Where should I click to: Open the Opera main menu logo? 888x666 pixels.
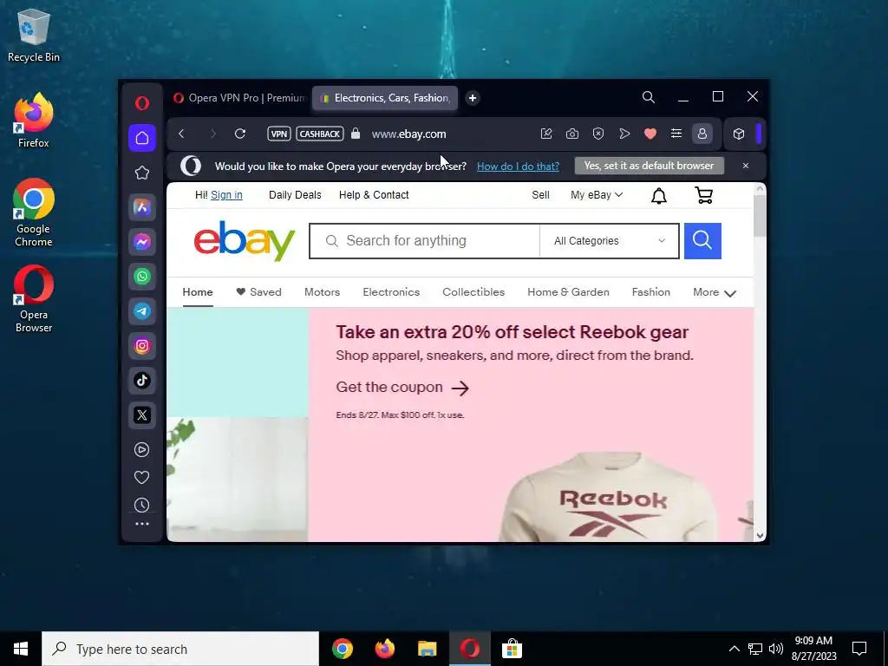point(142,103)
